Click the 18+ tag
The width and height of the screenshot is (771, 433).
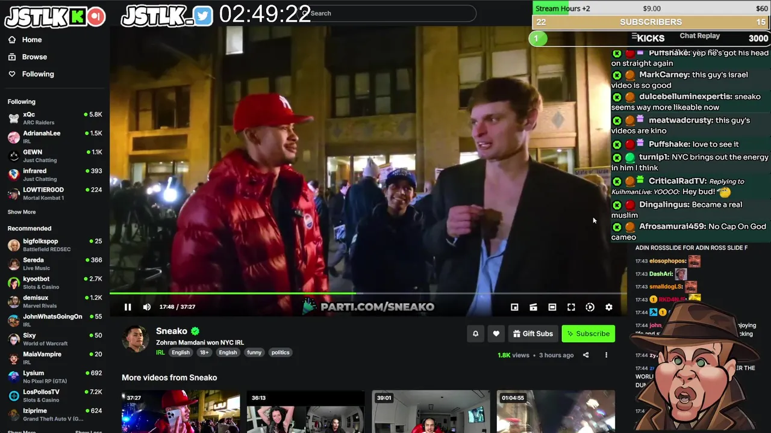pyautogui.click(x=204, y=352)
